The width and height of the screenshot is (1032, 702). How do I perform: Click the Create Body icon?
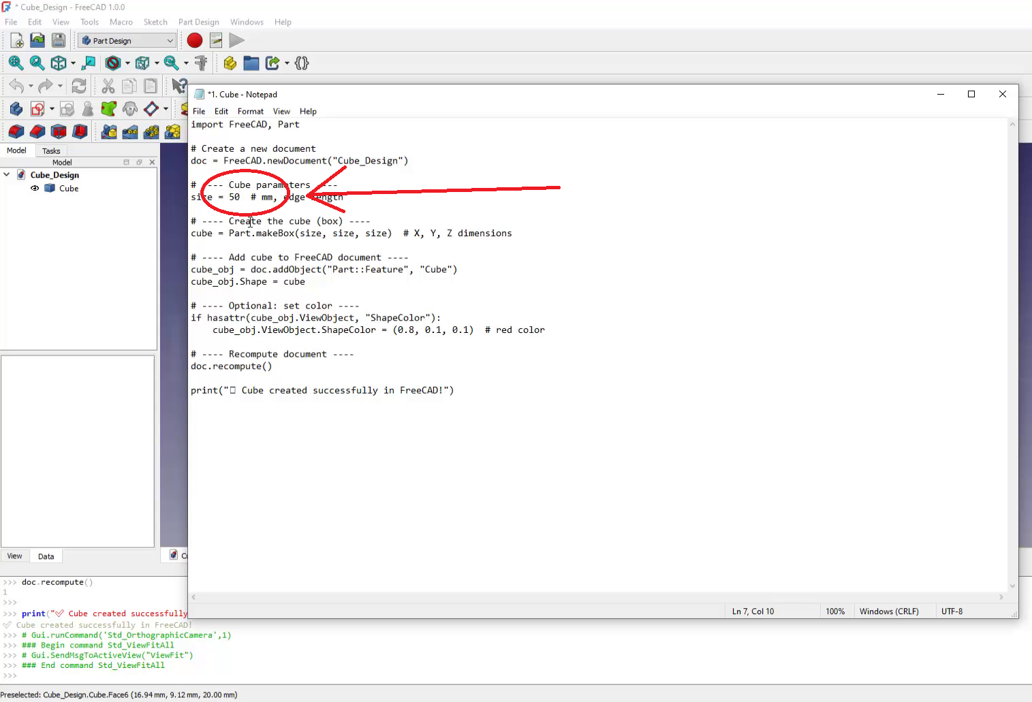click(16, 109)
